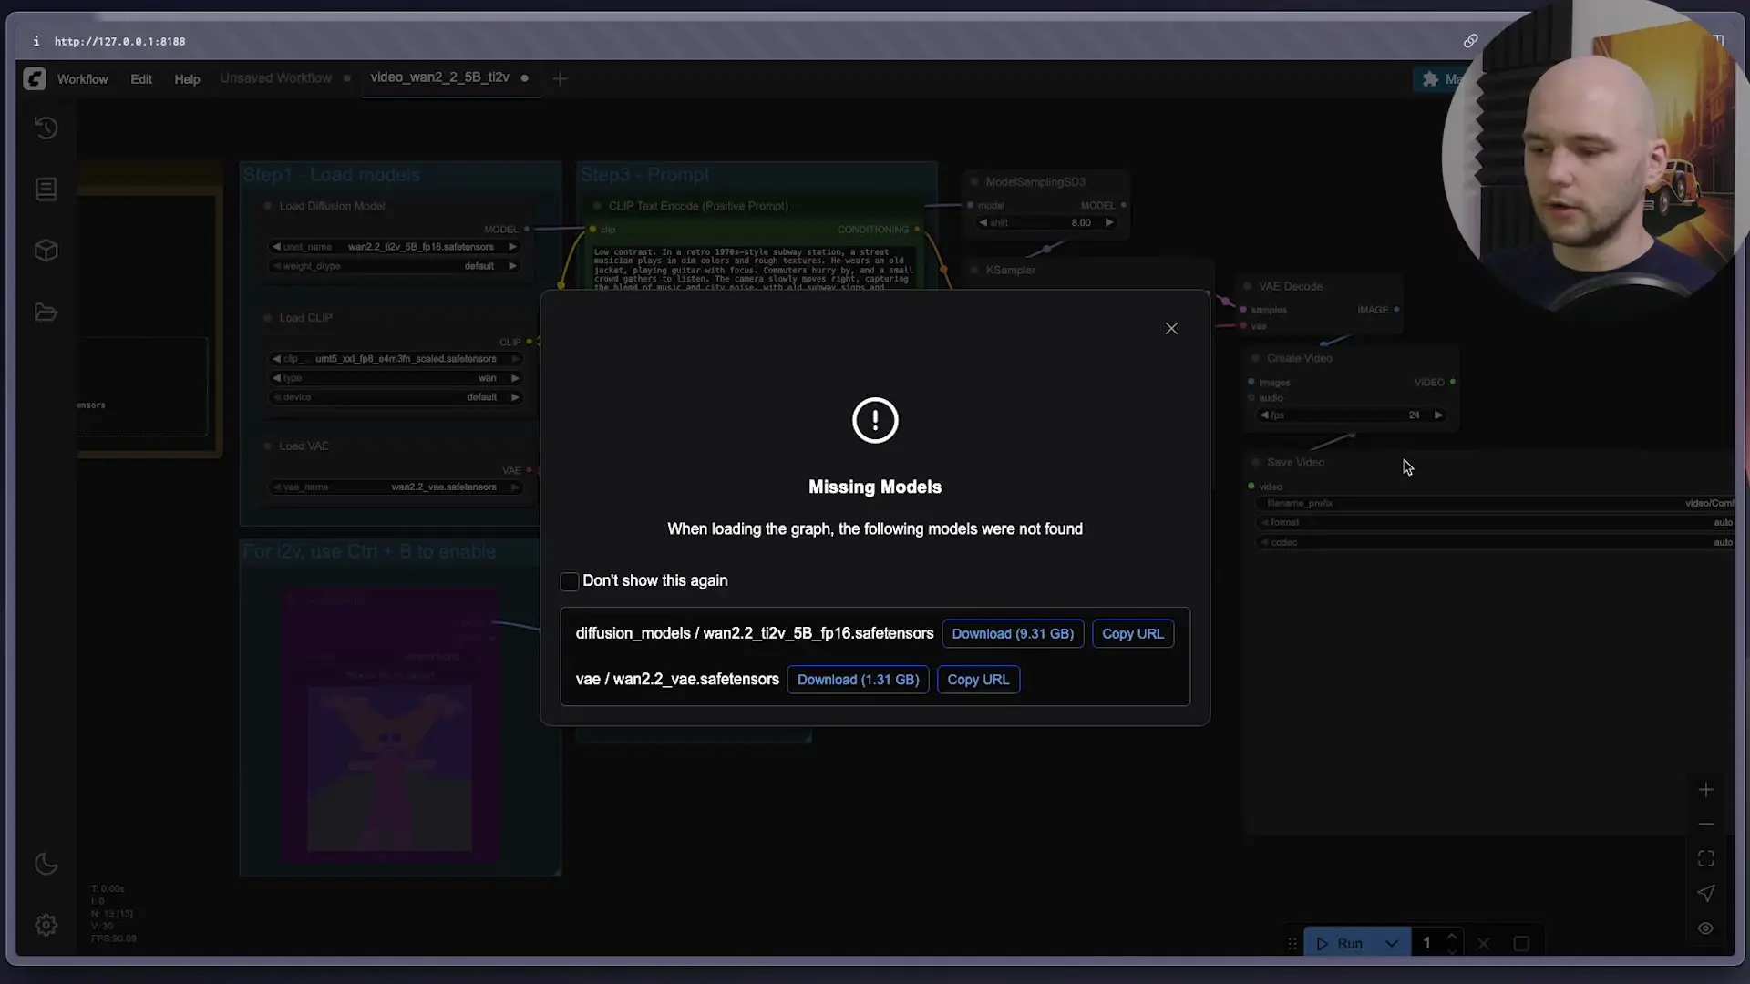This screenshot has height=984, width=1750.
Task: Click decrease arrow on shift value
Action: [983, 222]
